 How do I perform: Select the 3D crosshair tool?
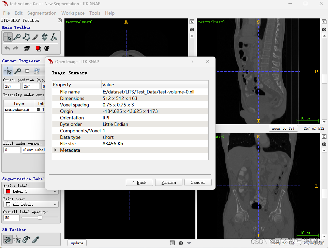click(x=17, y=239)
